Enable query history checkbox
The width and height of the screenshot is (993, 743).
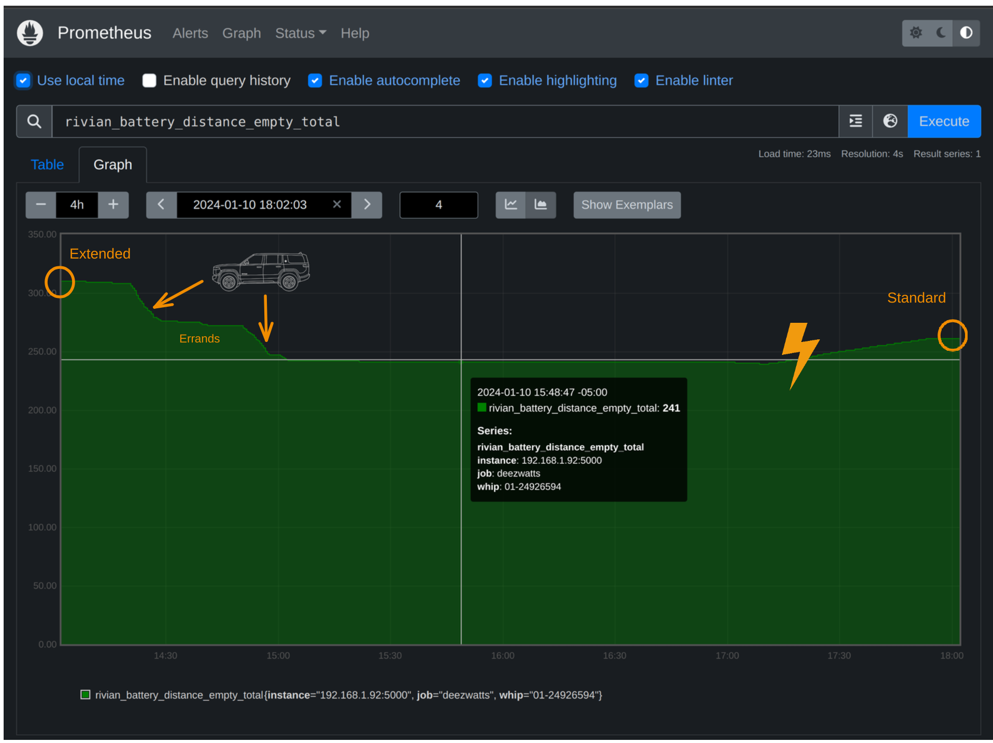click(x=149, y=81)
